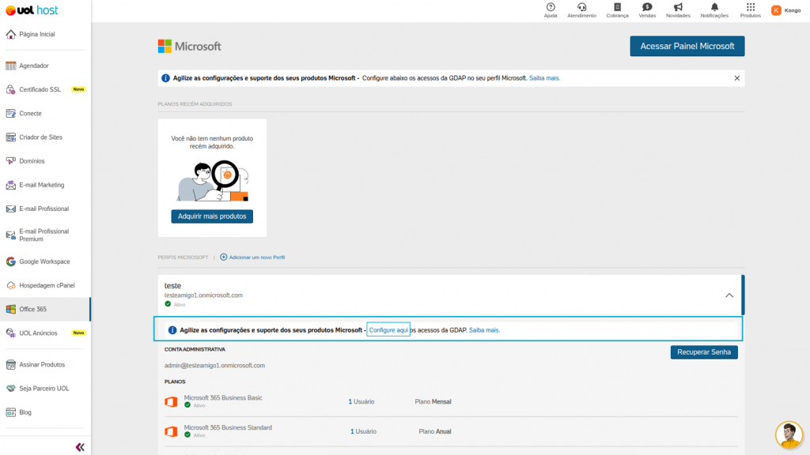Click the Certificado SSL lock icon

click(11, 90)
